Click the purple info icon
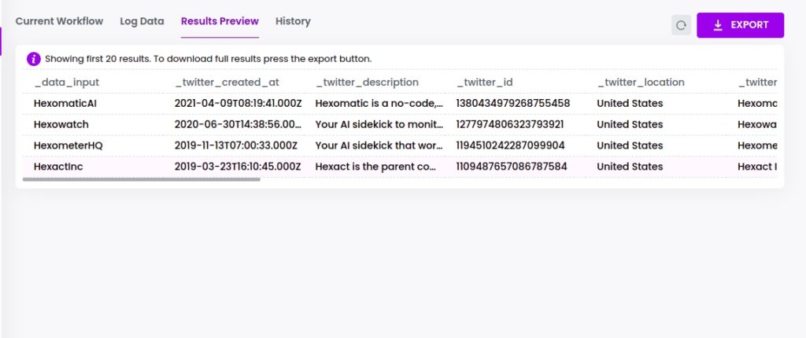 click(33, 58)
